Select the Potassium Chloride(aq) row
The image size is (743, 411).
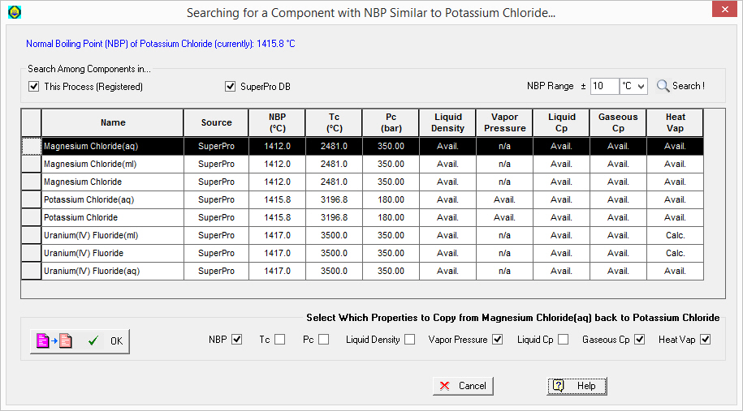click(x=112, y=199)
